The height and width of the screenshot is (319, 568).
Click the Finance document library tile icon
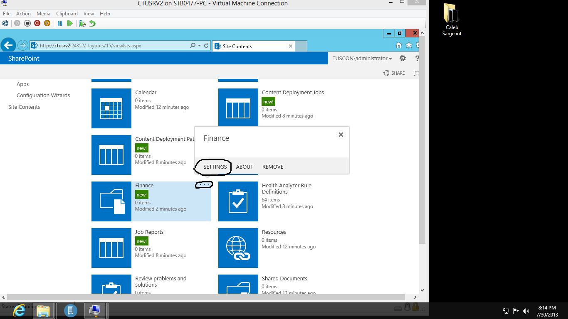111,201
